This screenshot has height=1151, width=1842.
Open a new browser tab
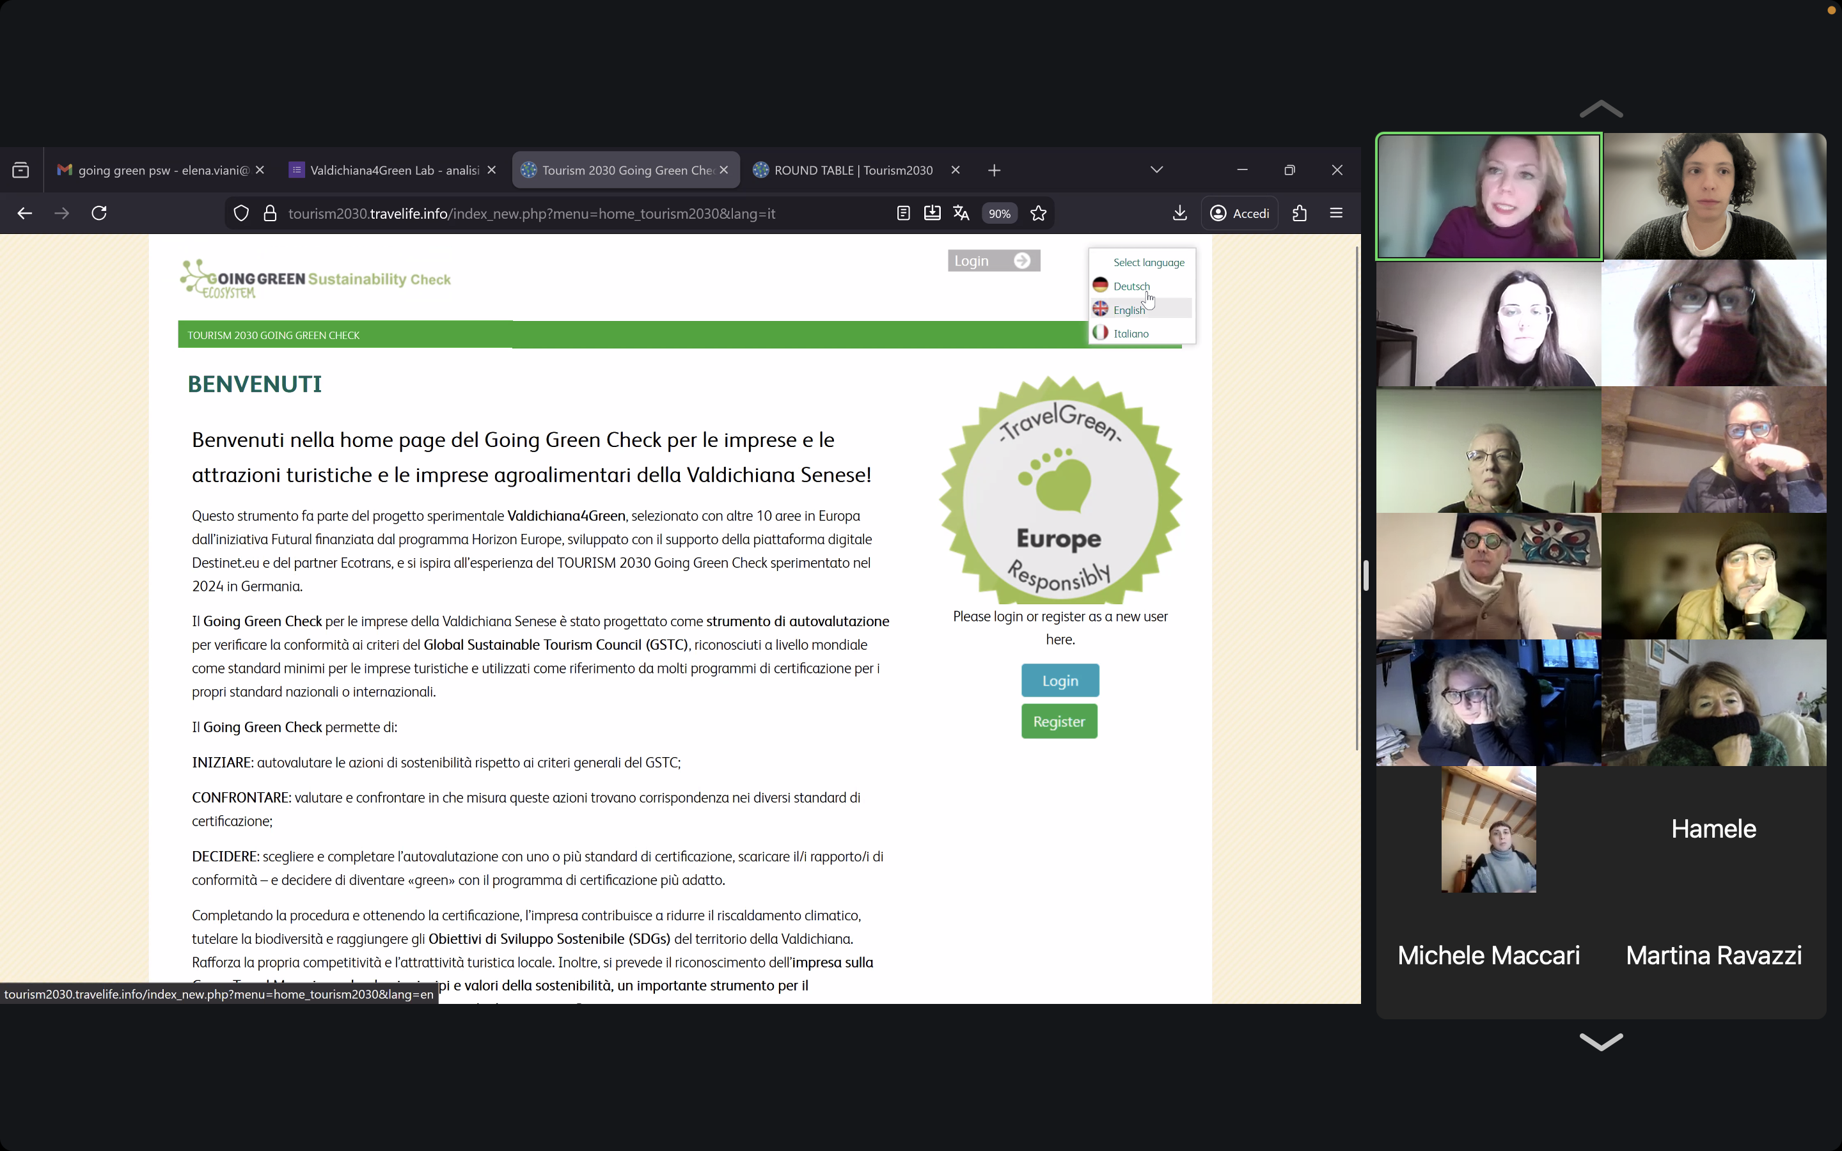[994, 169]
